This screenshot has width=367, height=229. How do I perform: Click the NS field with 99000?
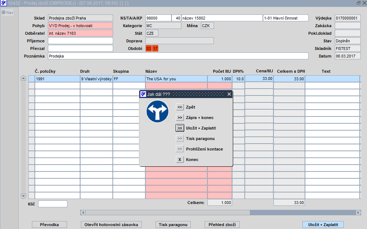[x=158, y=18]
